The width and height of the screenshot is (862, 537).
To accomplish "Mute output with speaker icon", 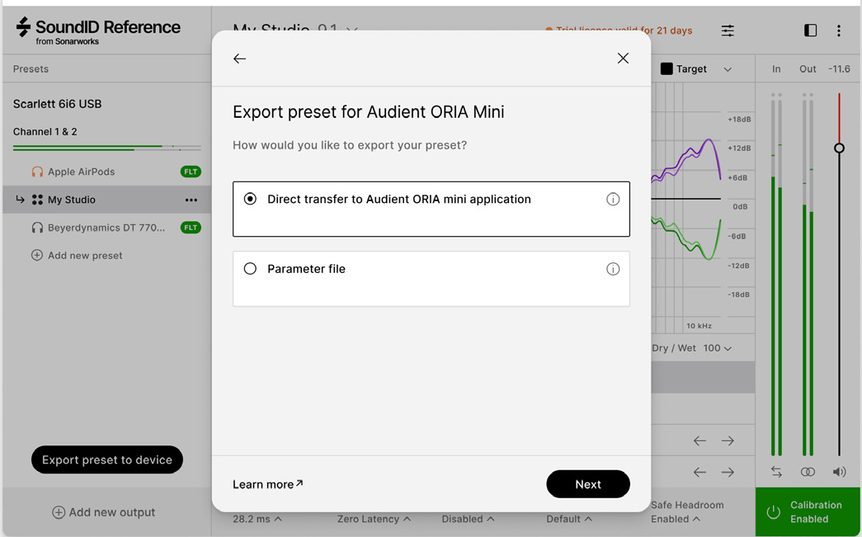I will [x=840, y=472].
